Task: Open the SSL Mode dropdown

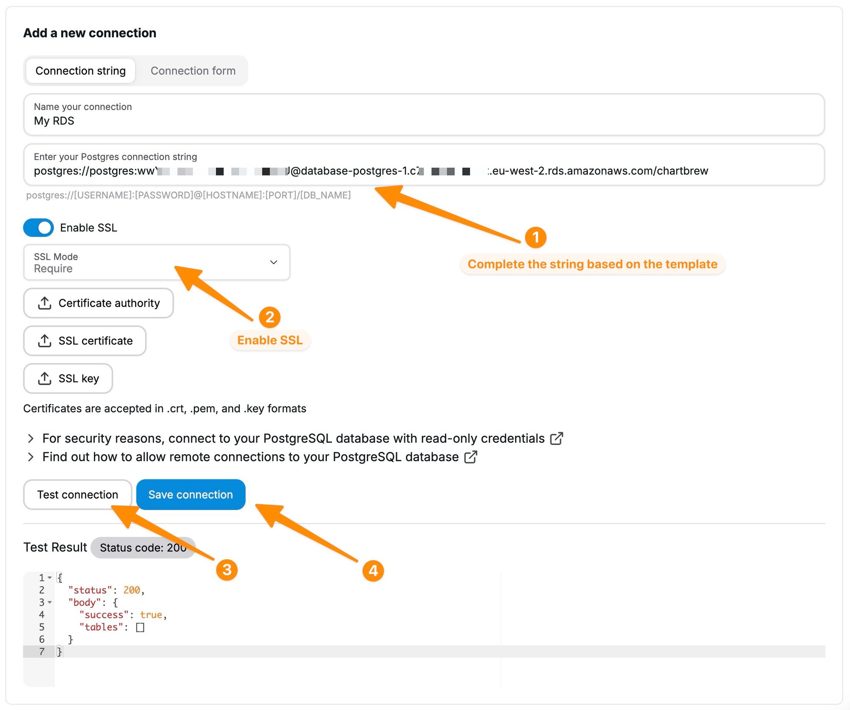Action: pos(156,262)
